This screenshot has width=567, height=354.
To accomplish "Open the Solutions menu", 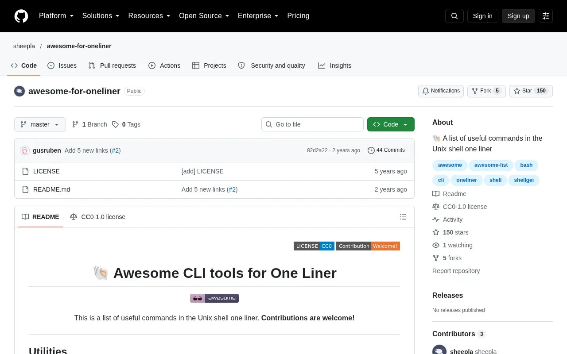I will coord(101,16).
